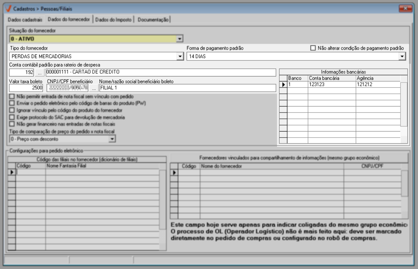Expand the Forma de pagamento padrão dropdown

click(x=402, y=56)
